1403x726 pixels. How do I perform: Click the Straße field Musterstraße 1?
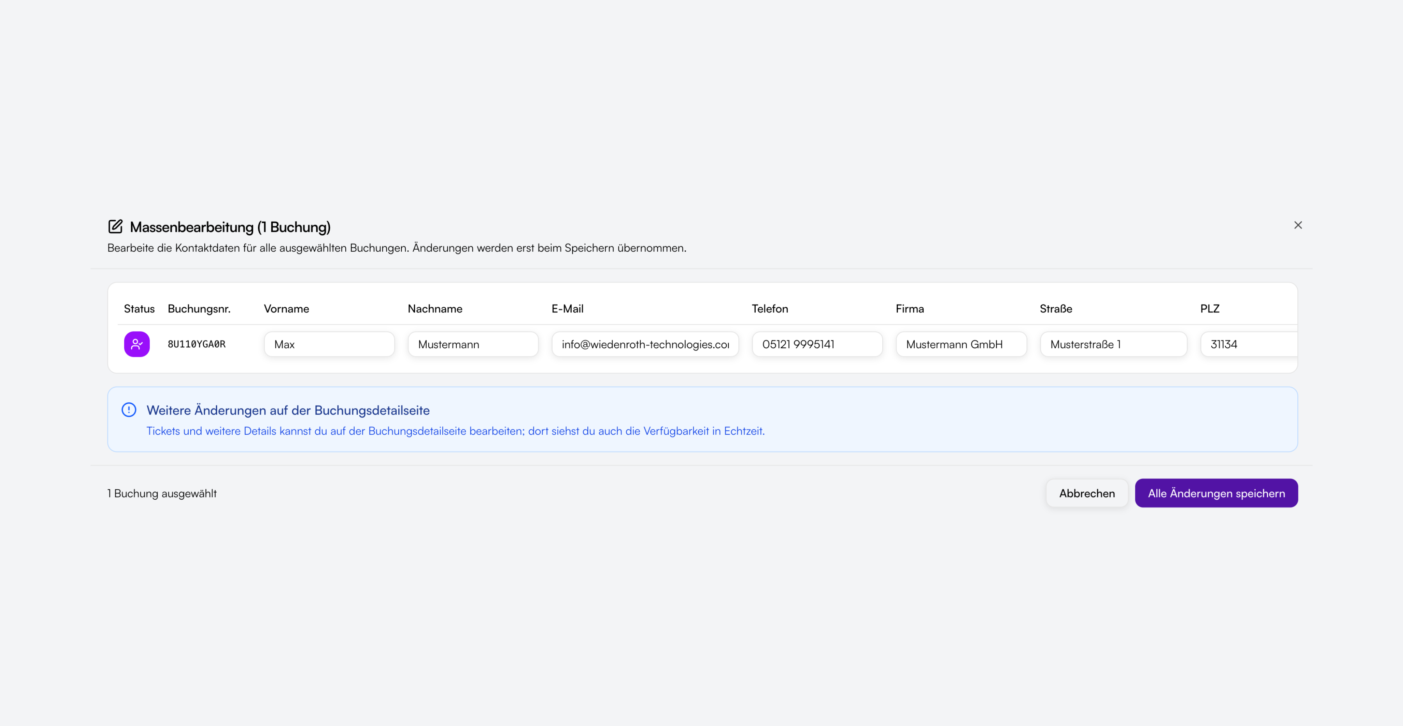click(1114, 344)
